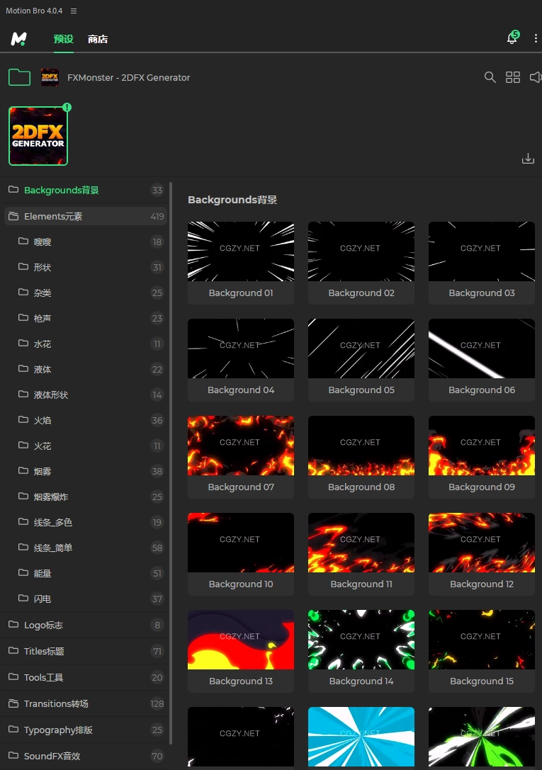The image size is (542, 770).
Task: Open the 烟雾爆炸 subfolder
Action: [x=86, y=497]
